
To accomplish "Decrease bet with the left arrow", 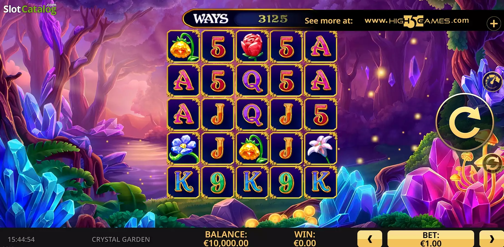I will pos(370,239).
